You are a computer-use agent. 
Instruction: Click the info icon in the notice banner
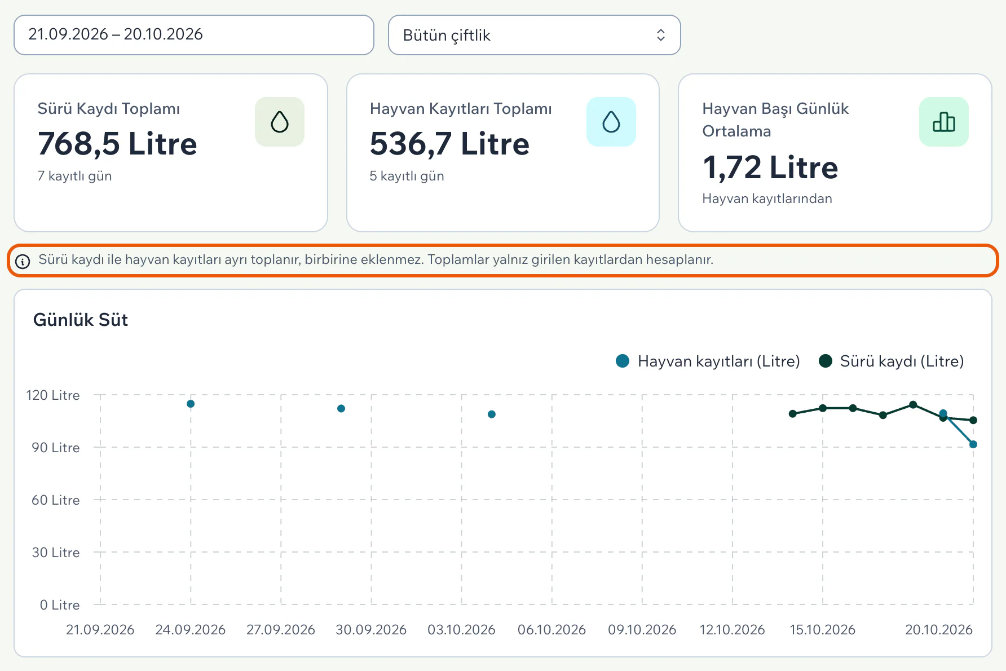click(x=23, y=261)
